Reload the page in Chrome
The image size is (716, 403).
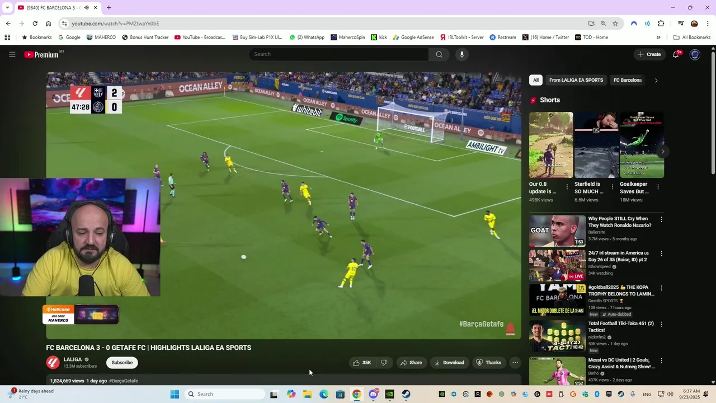tap(35, 24)
